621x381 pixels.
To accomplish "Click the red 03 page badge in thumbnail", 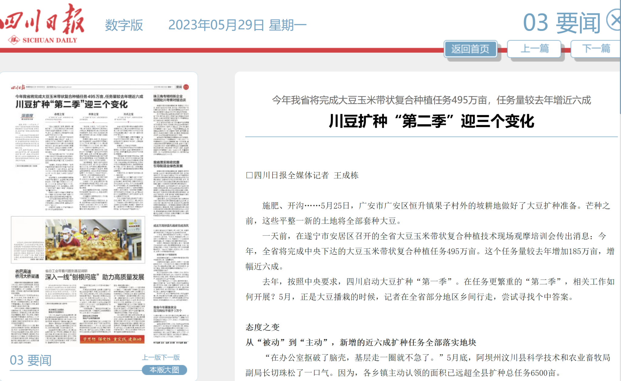I will 186,87.
